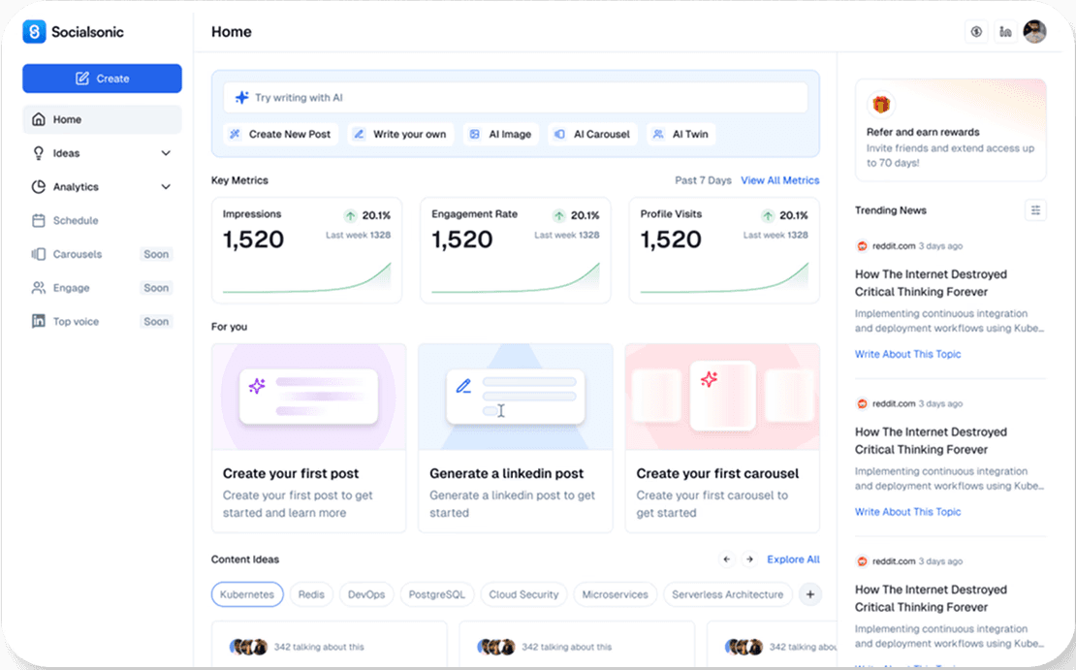Open the Home sidebar item
The width and height of the screenshot is (1076, 670).
point(102,119)
